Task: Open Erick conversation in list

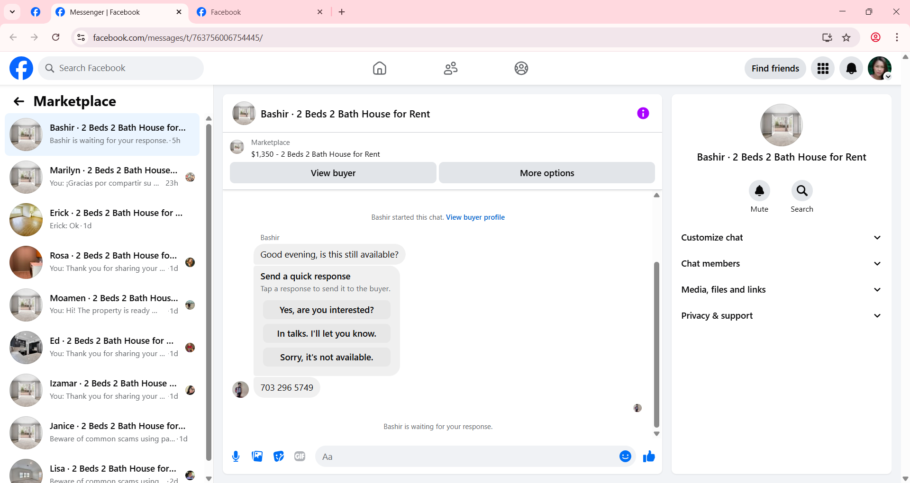Action: click(x=102, y=220)
